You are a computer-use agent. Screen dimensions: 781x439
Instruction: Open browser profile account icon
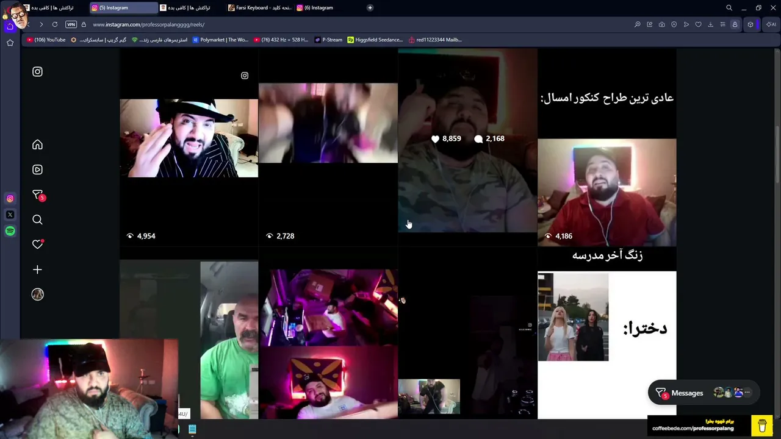(735, 24)
